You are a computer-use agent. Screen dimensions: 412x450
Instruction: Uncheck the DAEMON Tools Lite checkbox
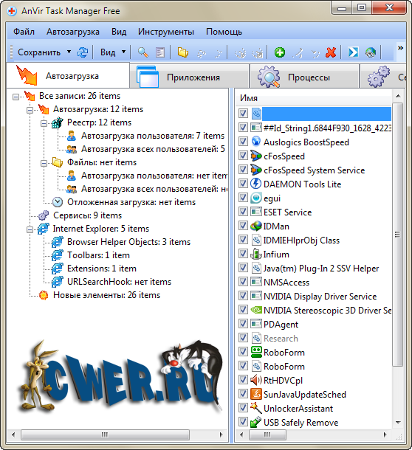(x=243, y=184)
